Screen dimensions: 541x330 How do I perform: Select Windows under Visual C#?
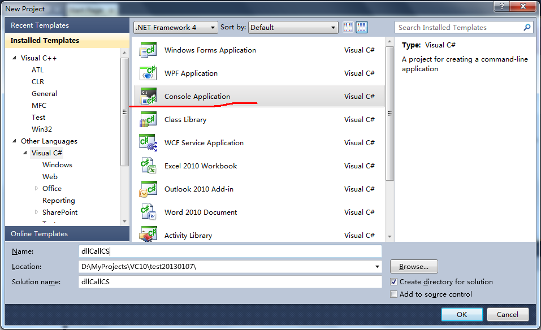pos(57,165)
